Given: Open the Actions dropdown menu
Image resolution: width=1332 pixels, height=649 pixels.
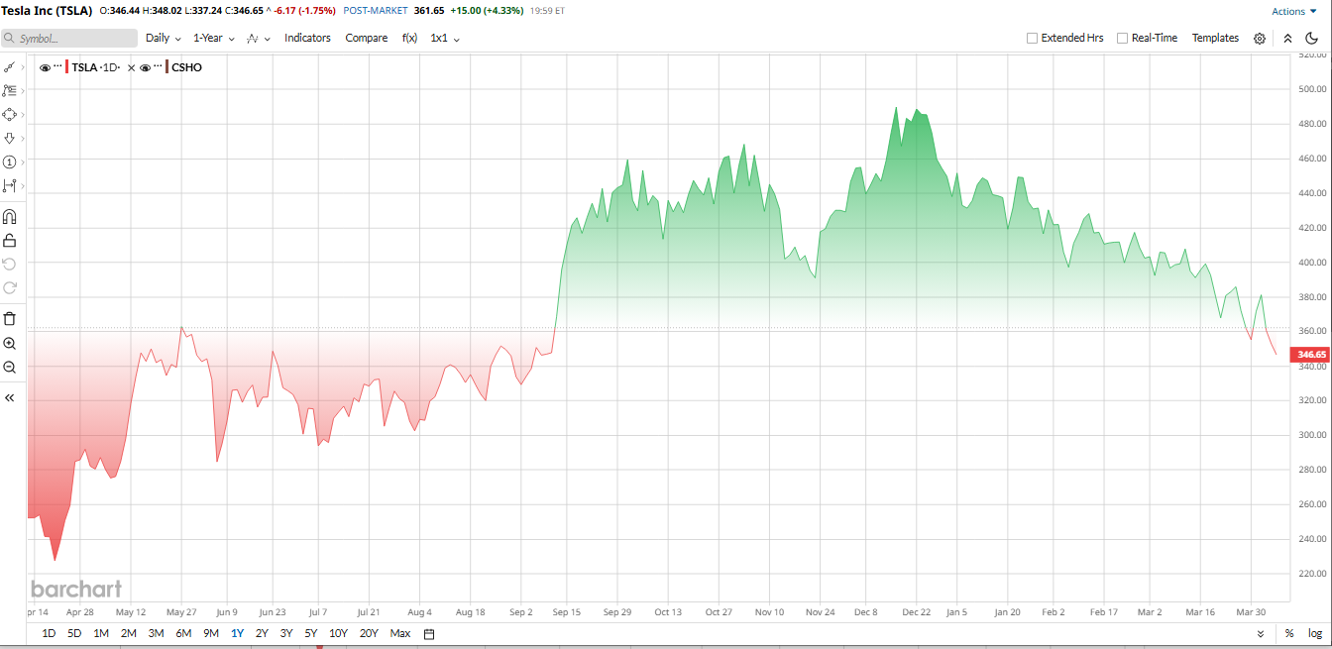Looking at the screenshot, I should tap(1293, 12).
